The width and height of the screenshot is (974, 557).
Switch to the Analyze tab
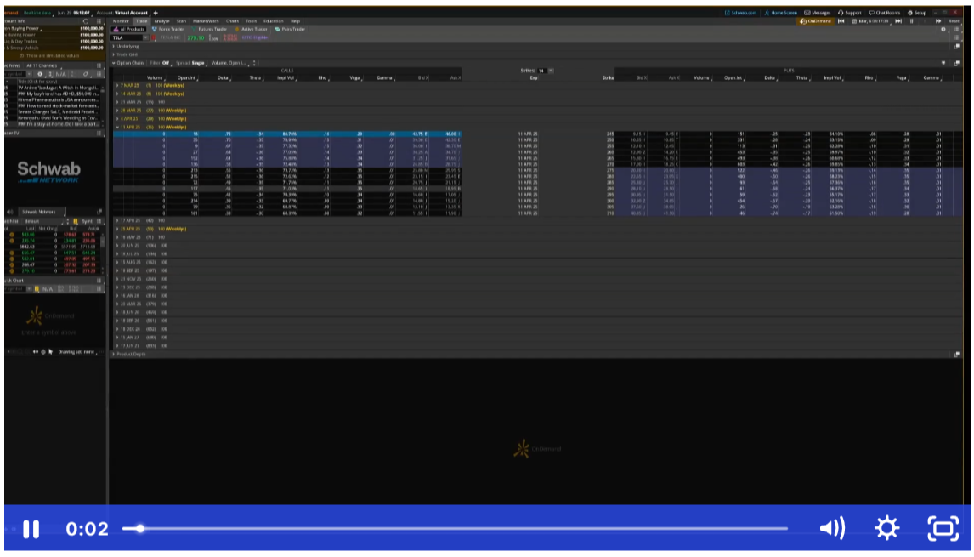click(161, 21)
